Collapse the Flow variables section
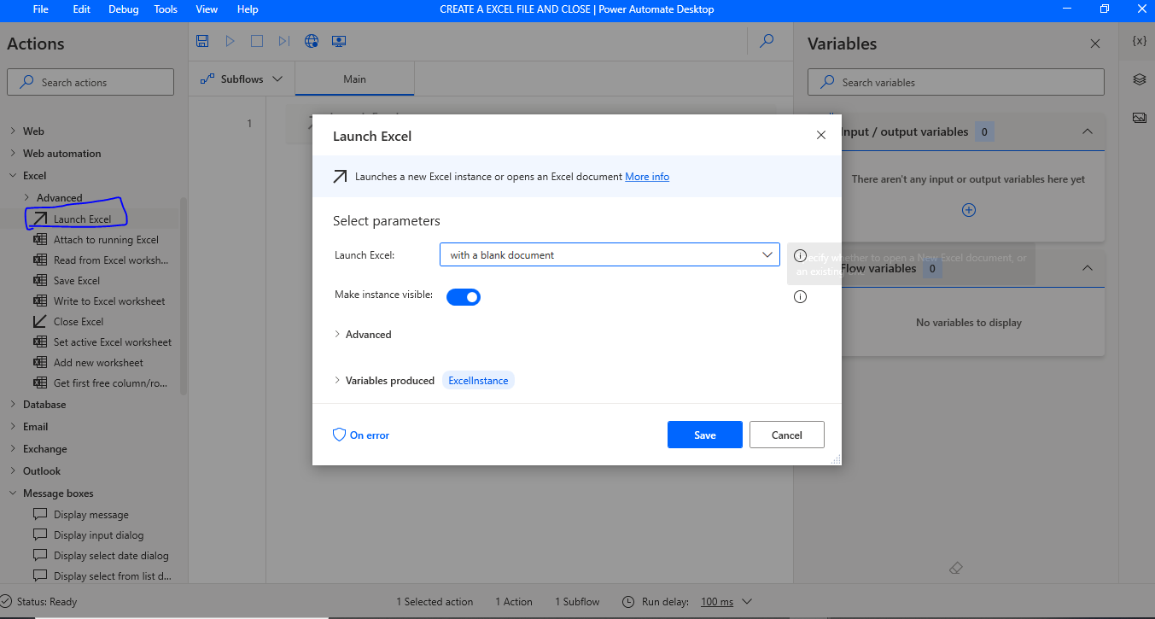This screenshot has height=619, width=1155. pos(1087,268)
